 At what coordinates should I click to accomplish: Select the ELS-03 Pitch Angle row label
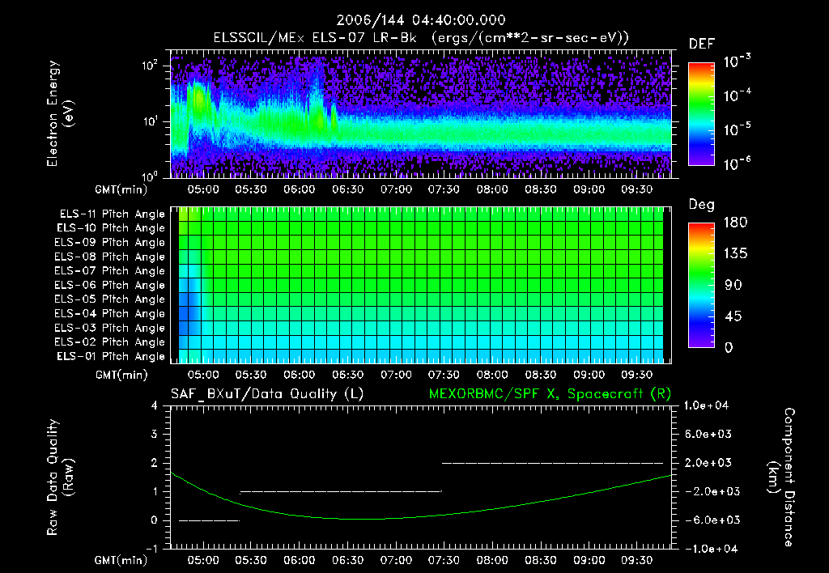(110, 328)
